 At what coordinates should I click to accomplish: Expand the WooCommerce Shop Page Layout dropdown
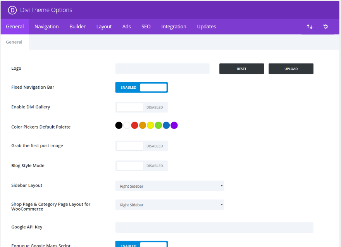tap(170, 205)
